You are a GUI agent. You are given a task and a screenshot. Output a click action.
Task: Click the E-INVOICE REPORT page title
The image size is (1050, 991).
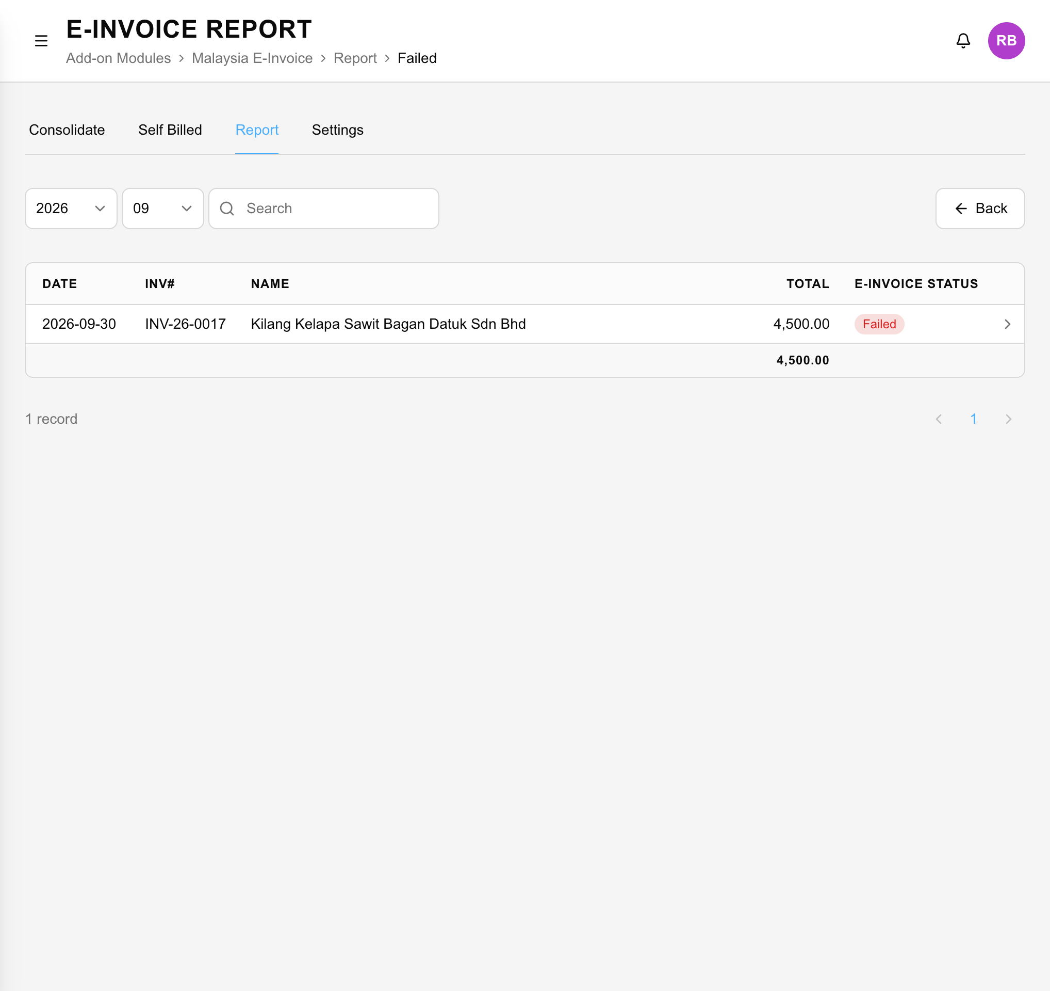[x=189, y=29]
